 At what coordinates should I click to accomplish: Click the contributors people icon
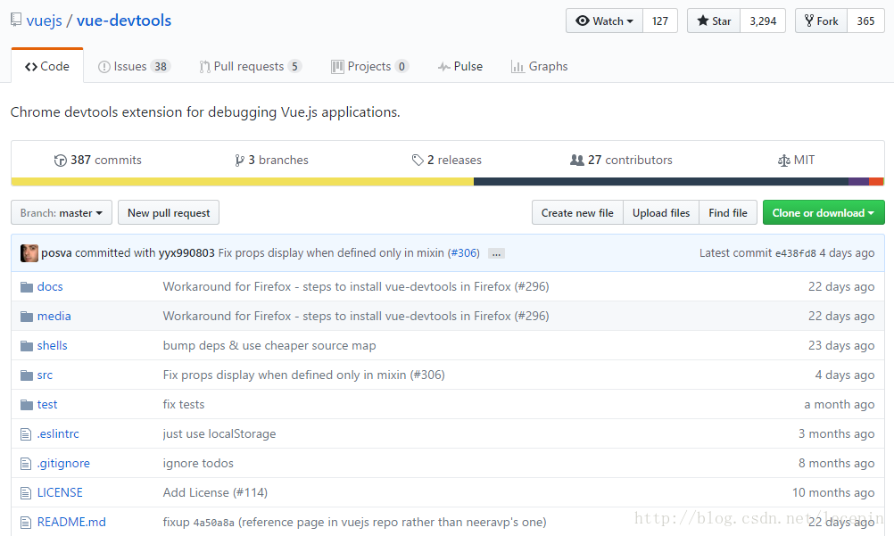click(x=577, y=161)
